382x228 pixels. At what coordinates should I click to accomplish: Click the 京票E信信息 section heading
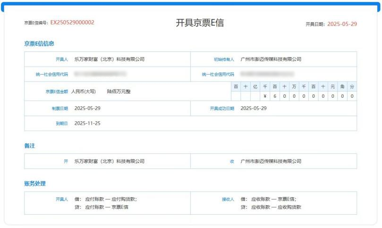[39, 43]
